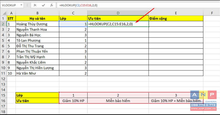The height and width of the screenshot is (115, 220).
Task: Select lookup table cell 'Miễn bảo hiểm'
Action: click(x=118, y=101)
